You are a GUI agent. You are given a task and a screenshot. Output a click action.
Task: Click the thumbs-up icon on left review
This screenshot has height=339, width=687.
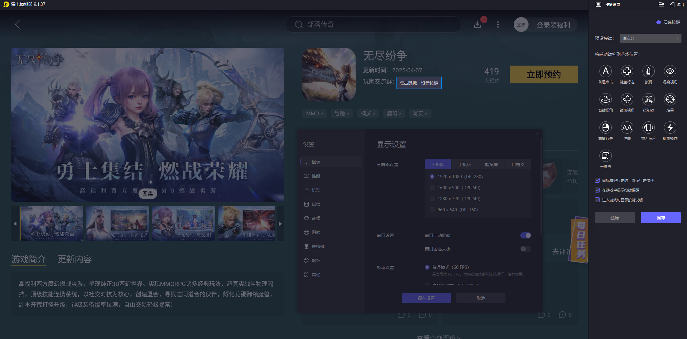[x=401, y=315]
